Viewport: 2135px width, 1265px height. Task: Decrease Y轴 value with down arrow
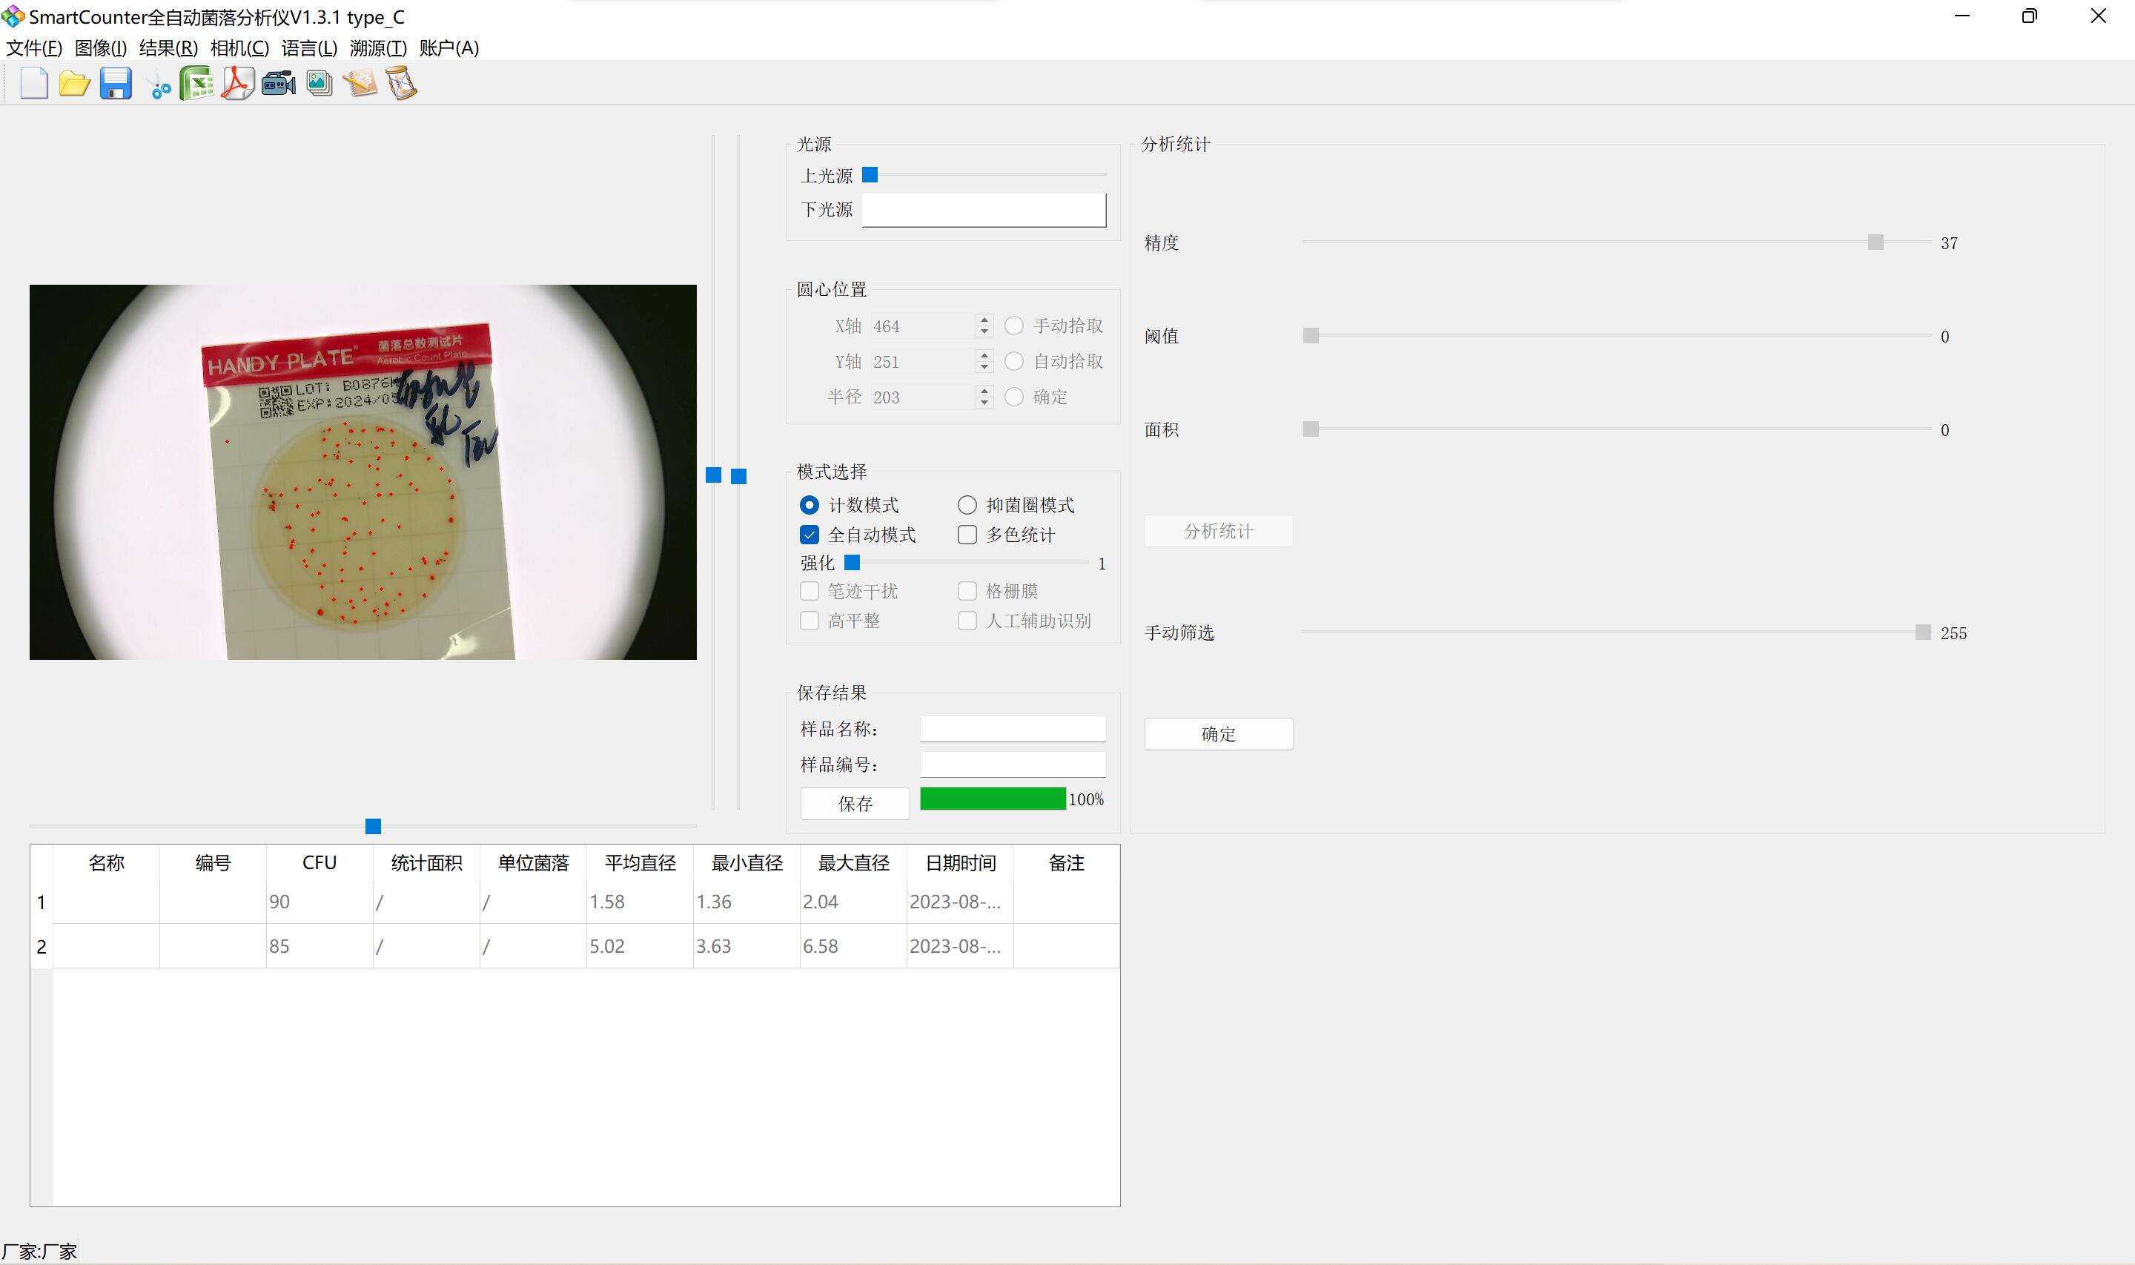[985, 367]
